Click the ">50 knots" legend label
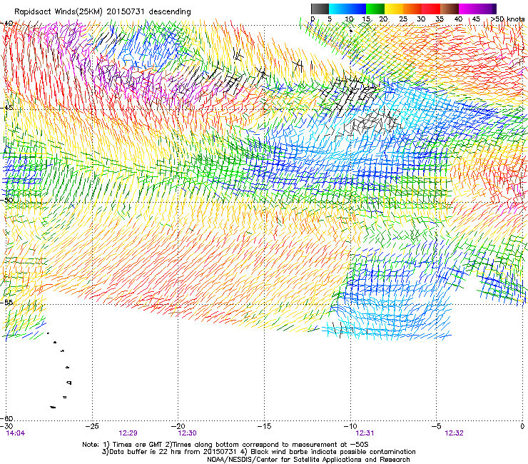 [507, 19]
